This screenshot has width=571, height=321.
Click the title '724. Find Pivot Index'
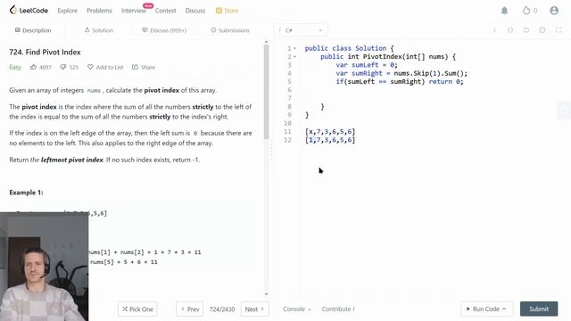point(46,52)
